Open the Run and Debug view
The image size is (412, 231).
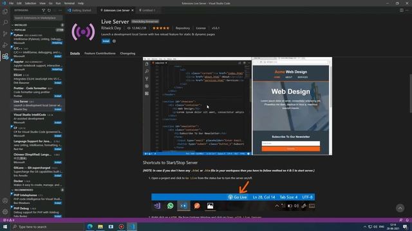pyautogui.click(x=5, y=45)
